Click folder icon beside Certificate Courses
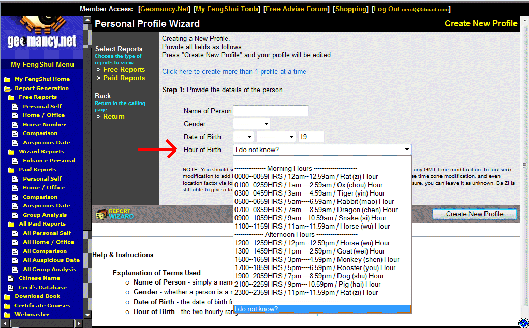The height and width of the screenshot is (328, 529). point(7,306)
